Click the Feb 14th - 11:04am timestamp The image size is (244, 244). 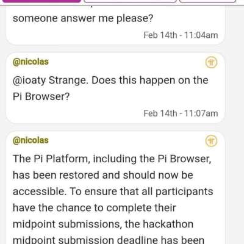(x=181, y=35)
